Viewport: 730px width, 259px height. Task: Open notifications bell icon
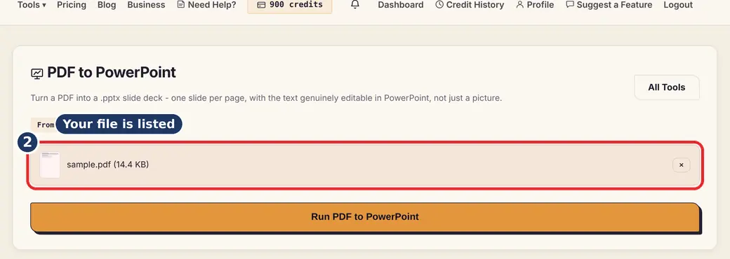[355, 5]
